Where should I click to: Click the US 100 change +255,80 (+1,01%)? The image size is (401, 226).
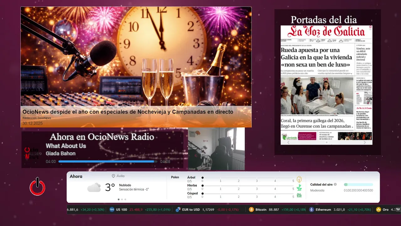pyautogui.click(x=157, y=210)
